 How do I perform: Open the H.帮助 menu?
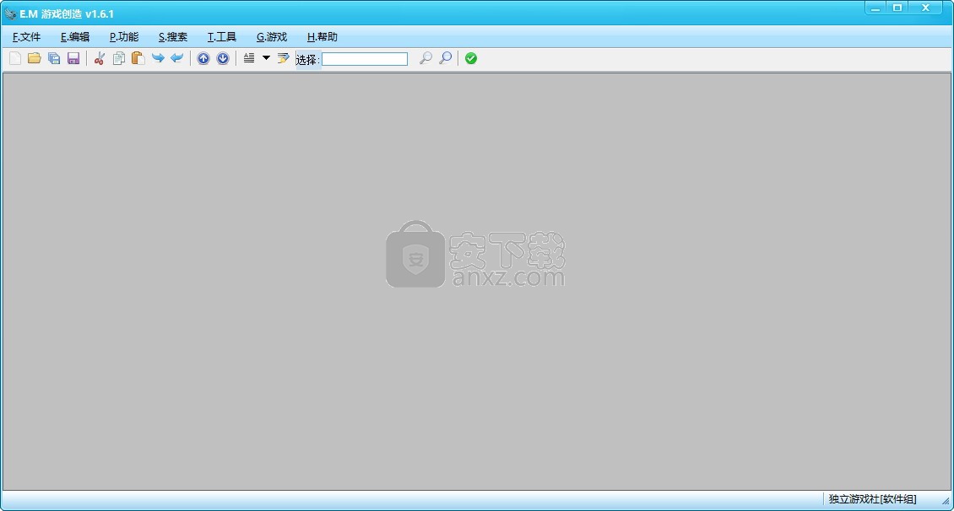pyautogui.click(x=322, y=37)
